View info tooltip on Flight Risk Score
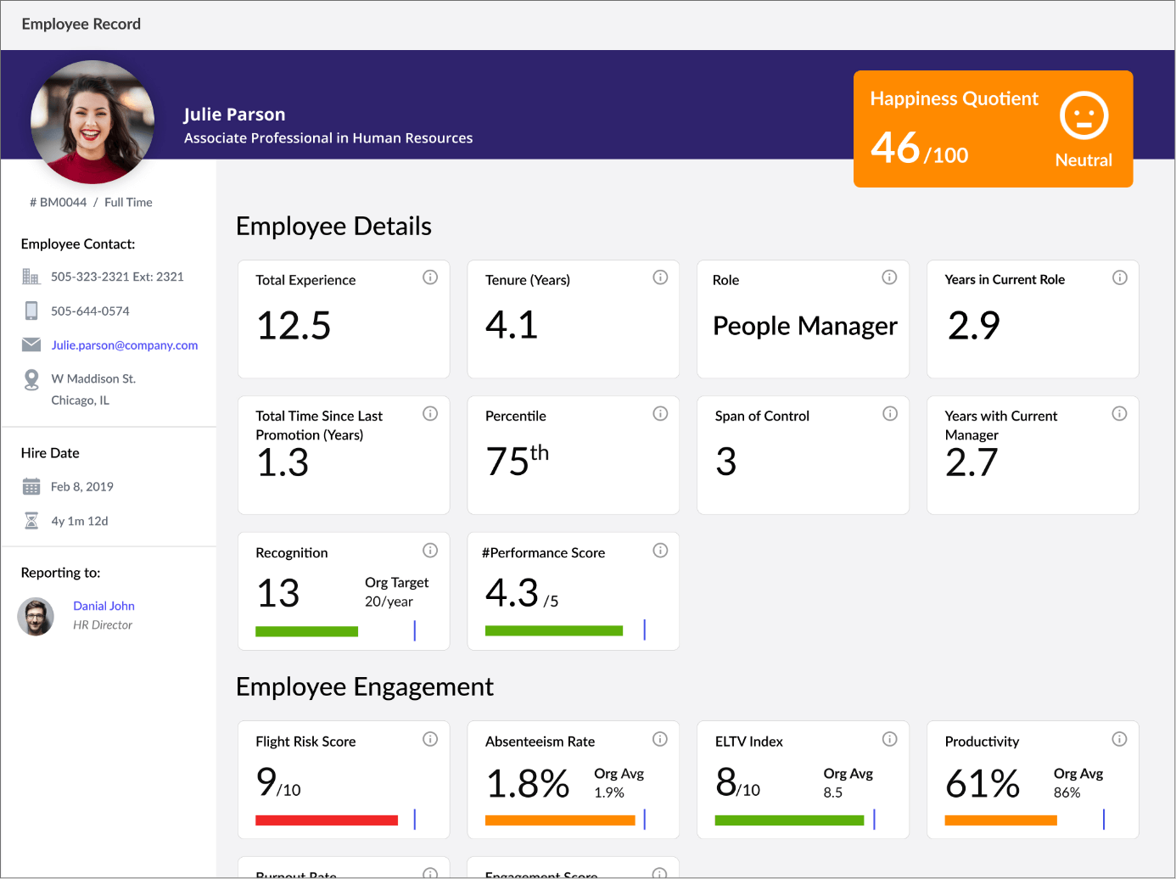1176x879 pixels. 430,739
